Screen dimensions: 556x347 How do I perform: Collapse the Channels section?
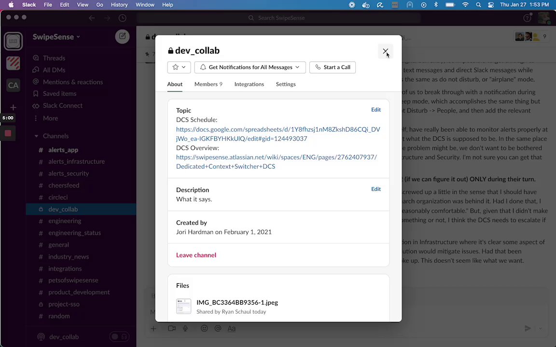(x=36, y=136)
